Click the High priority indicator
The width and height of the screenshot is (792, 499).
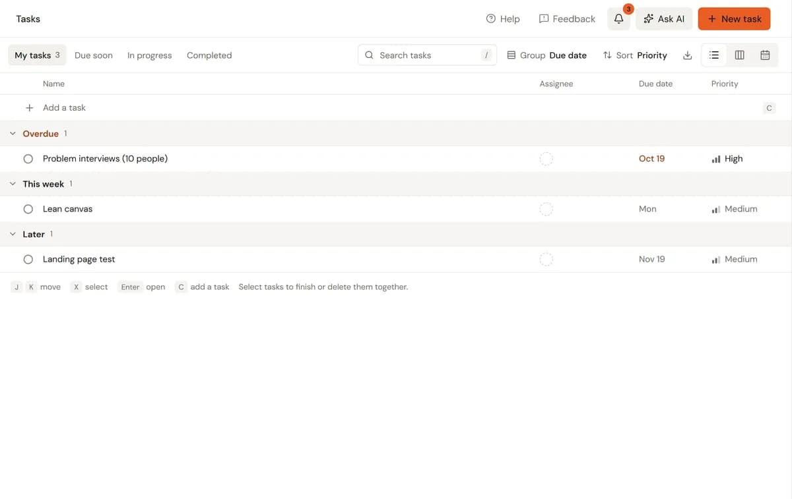(727, 159)
